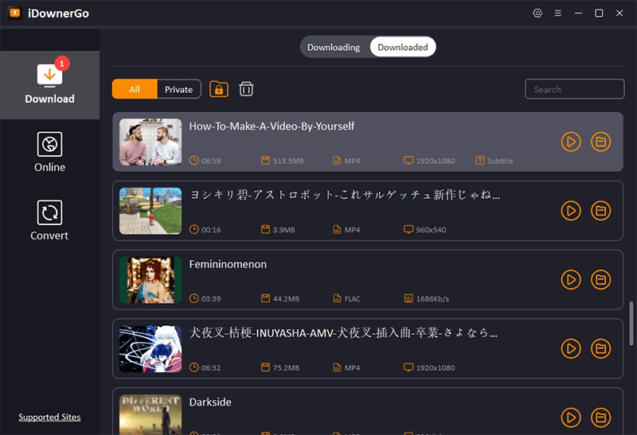This screenshot has width=637, height=435.
Task: Click the Search input field
Action: click(574, 89)
